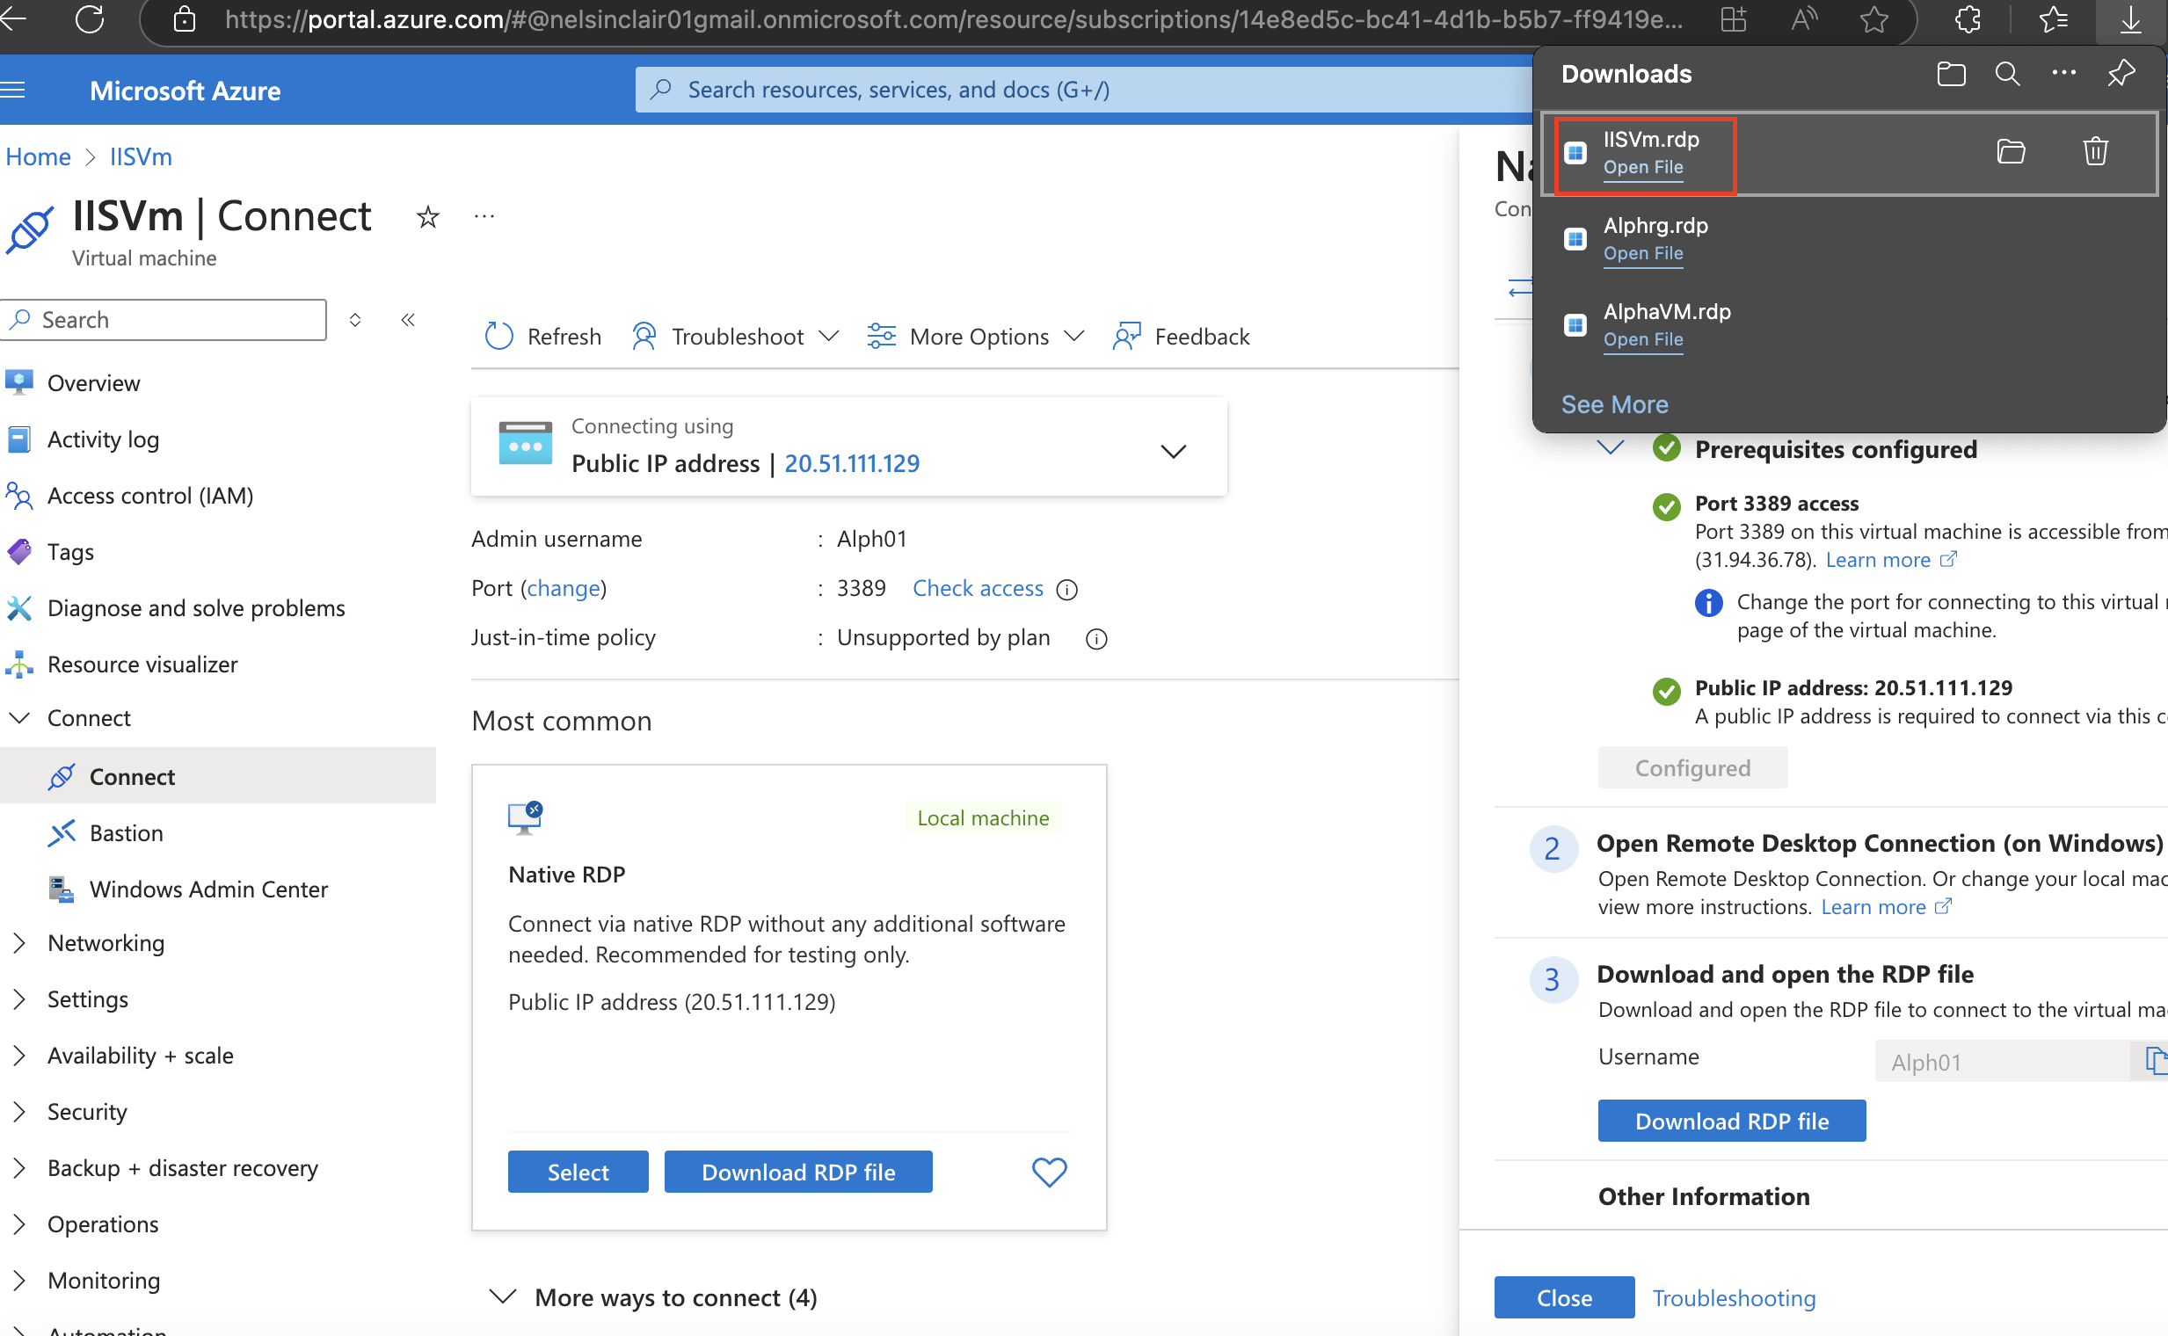Screen dimensions: 2168x1336
Task: Click Download RDP file on Native RDP card
Action: tap(798, 1172)
